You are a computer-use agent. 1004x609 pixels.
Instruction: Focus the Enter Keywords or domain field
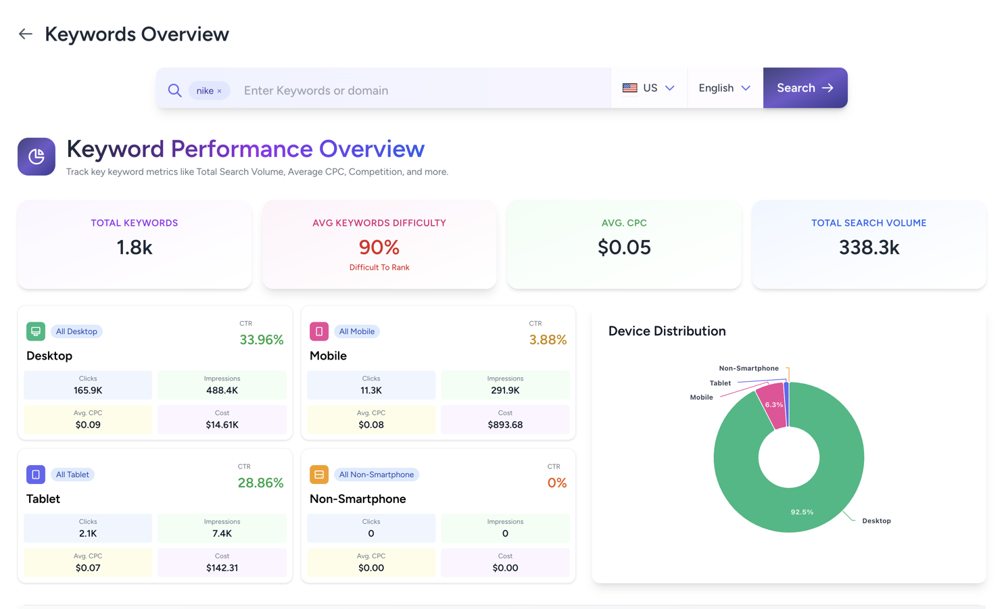point(419,91)
